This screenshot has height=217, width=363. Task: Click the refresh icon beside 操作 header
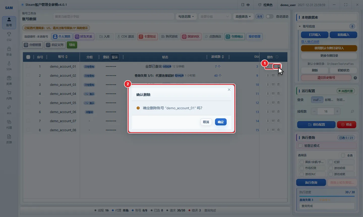click(277, 57)
